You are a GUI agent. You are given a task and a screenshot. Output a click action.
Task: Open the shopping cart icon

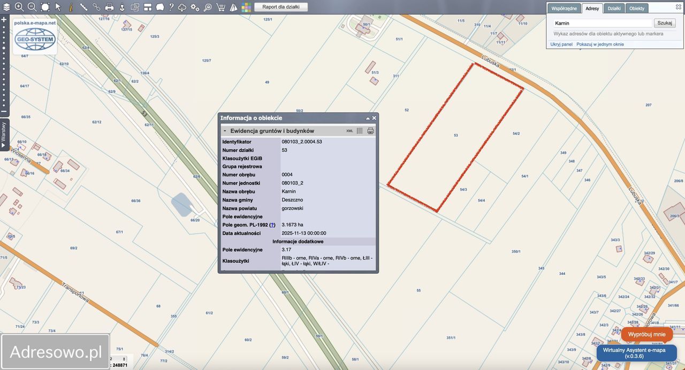[220, 7]
